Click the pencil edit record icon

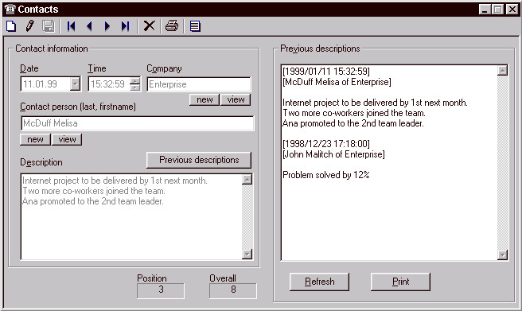[29, 26]
